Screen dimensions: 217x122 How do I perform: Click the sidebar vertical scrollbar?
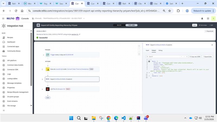pyautogui.click(x=31, y=59)
